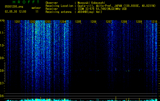Click the 1204 time marker
Screen dimensions: 160x101
[x=63, y=21]
